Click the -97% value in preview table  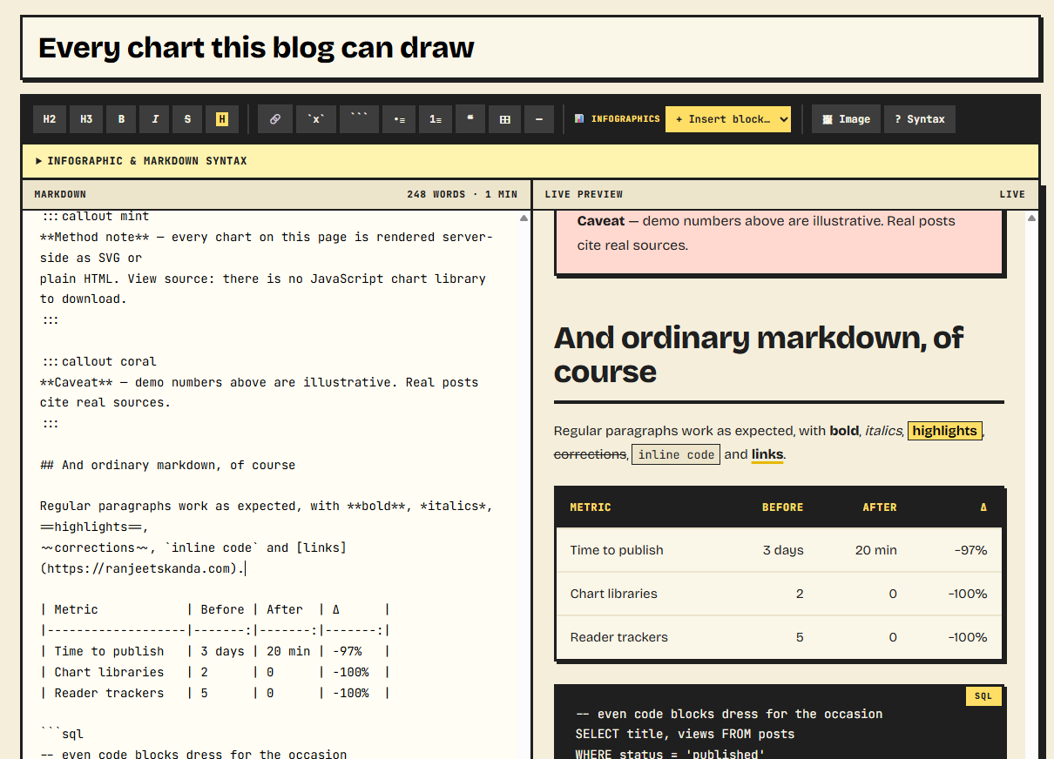970,550
